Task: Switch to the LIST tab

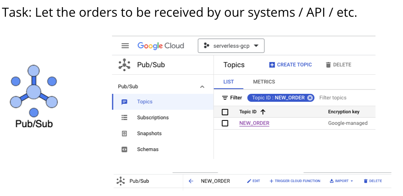Action: click(228, 82)
